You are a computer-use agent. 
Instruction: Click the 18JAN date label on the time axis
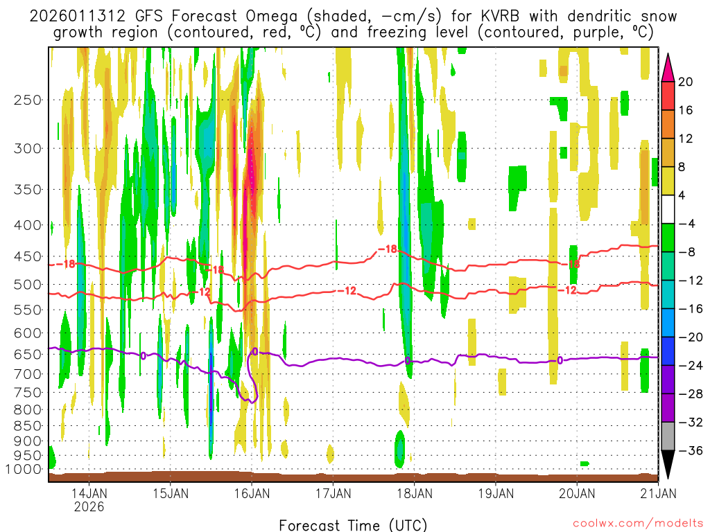415,494
